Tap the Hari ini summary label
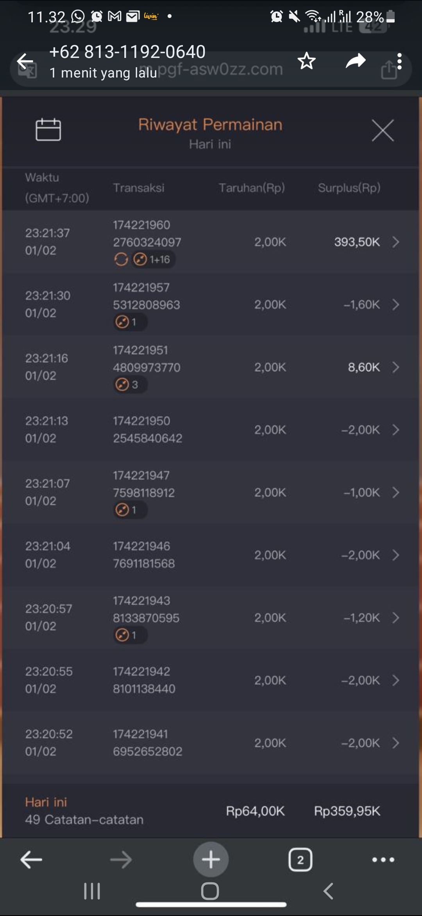This screenshot has height=916, width=422. 46,802
